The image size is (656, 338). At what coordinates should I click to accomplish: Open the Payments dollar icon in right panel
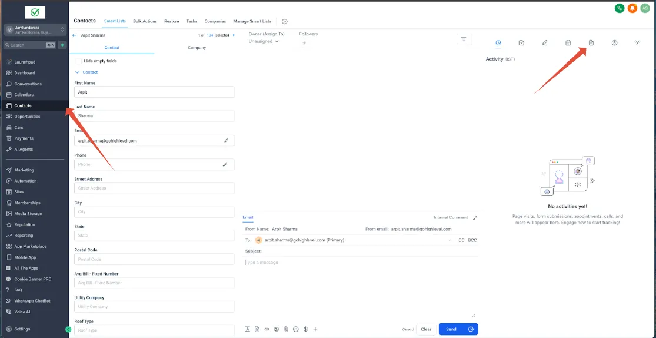coord(614,43)
